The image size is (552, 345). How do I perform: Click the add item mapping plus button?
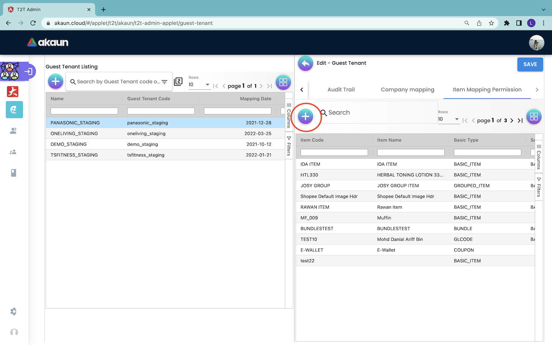coord(306,116)
